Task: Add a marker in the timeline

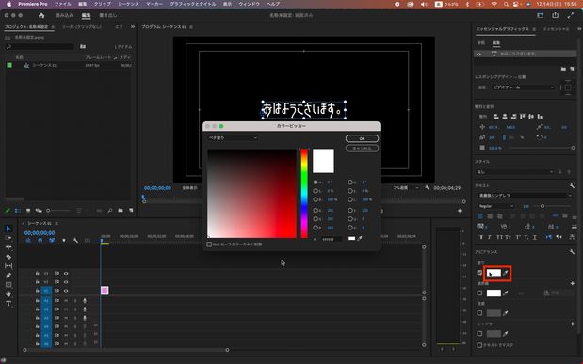Action: (64, 240)
